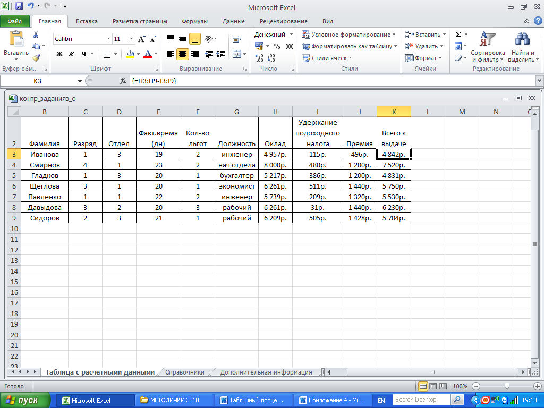The width and height of the screenshot is (544, 408).
Task: Toggle center horizontal alignment
Action: [183, 54]
